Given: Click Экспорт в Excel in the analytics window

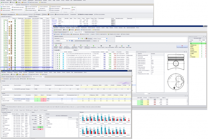Looking at the screenshot, I should [x=31, y=79].
